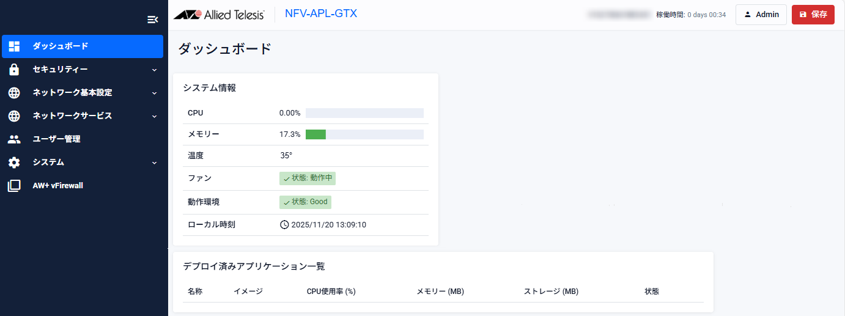845x316 pixels.
Task: Click the globe icon for ネットワークサービス
Action: click(14, 116)
